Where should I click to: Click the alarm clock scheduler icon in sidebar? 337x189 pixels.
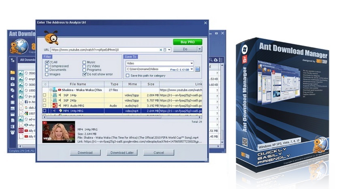13,132
